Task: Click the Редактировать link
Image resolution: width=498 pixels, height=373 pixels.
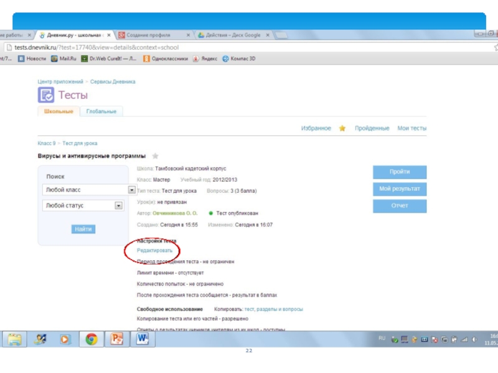Action: [x=154, y=251]
